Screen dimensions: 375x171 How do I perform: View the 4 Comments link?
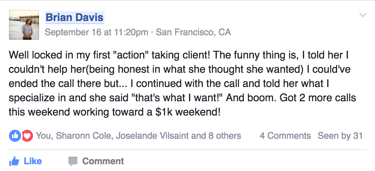tap(285, 136)
